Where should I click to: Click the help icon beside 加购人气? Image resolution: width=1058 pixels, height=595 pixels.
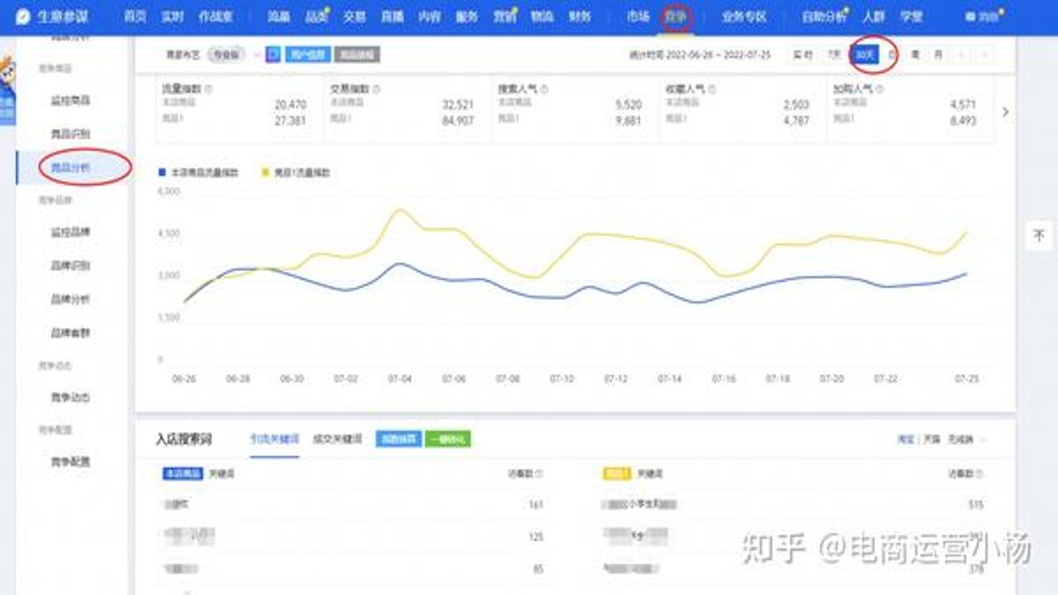[879, 88]
